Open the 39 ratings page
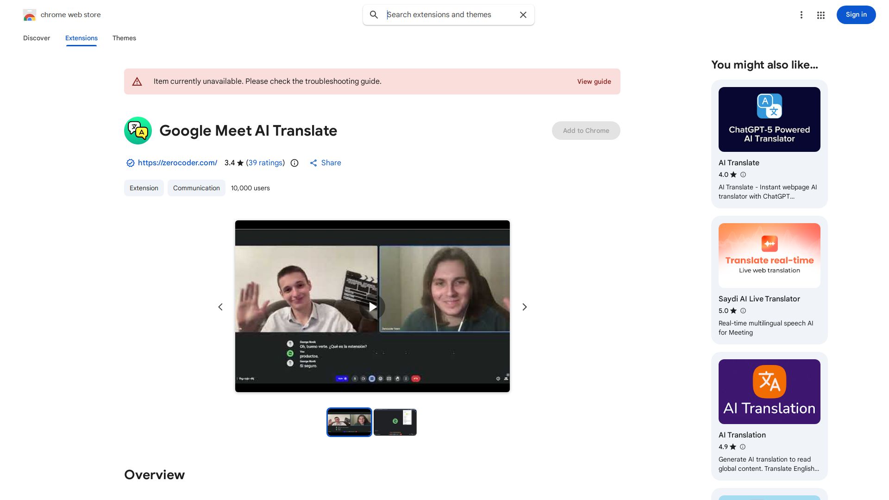The image size is (889, 500). 265,162
